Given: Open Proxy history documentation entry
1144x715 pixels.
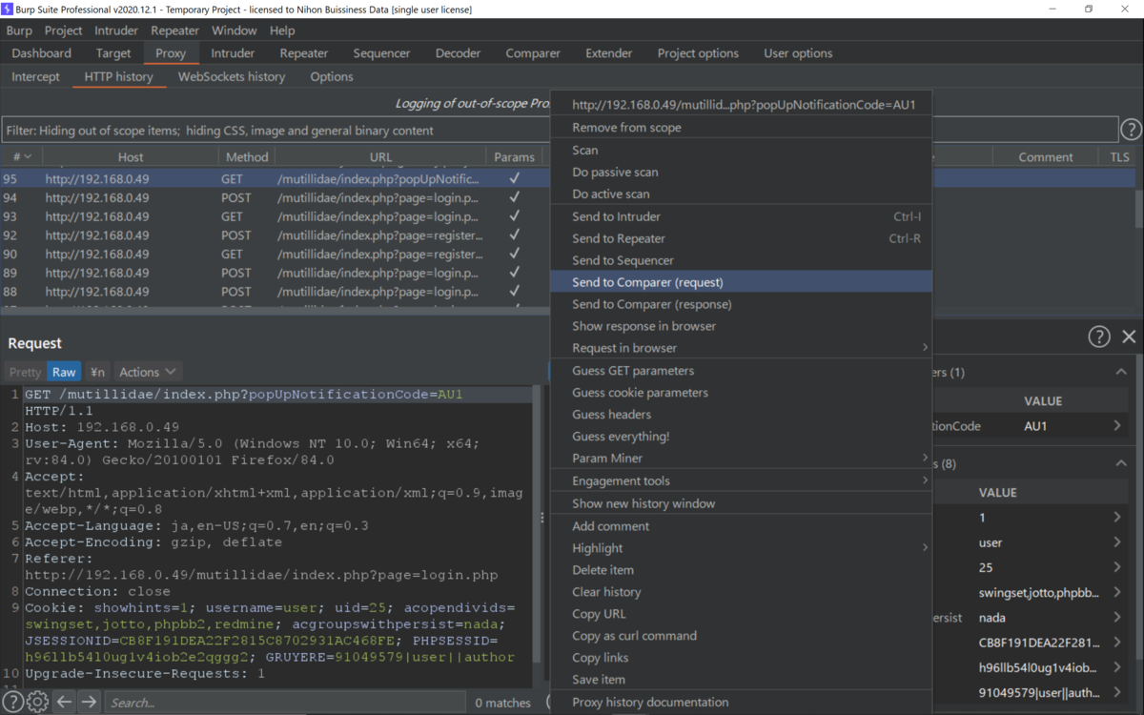Looking at the screenshot, I should (x=740, y=703).
